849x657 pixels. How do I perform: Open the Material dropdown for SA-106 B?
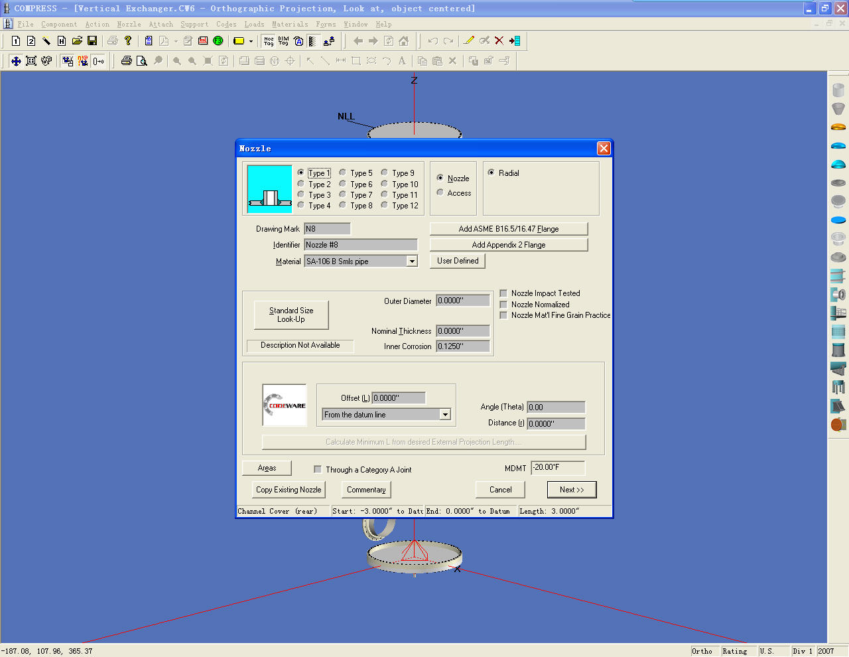pos(412,261)
